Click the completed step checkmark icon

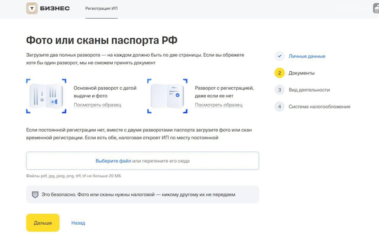tap(280, 56)
